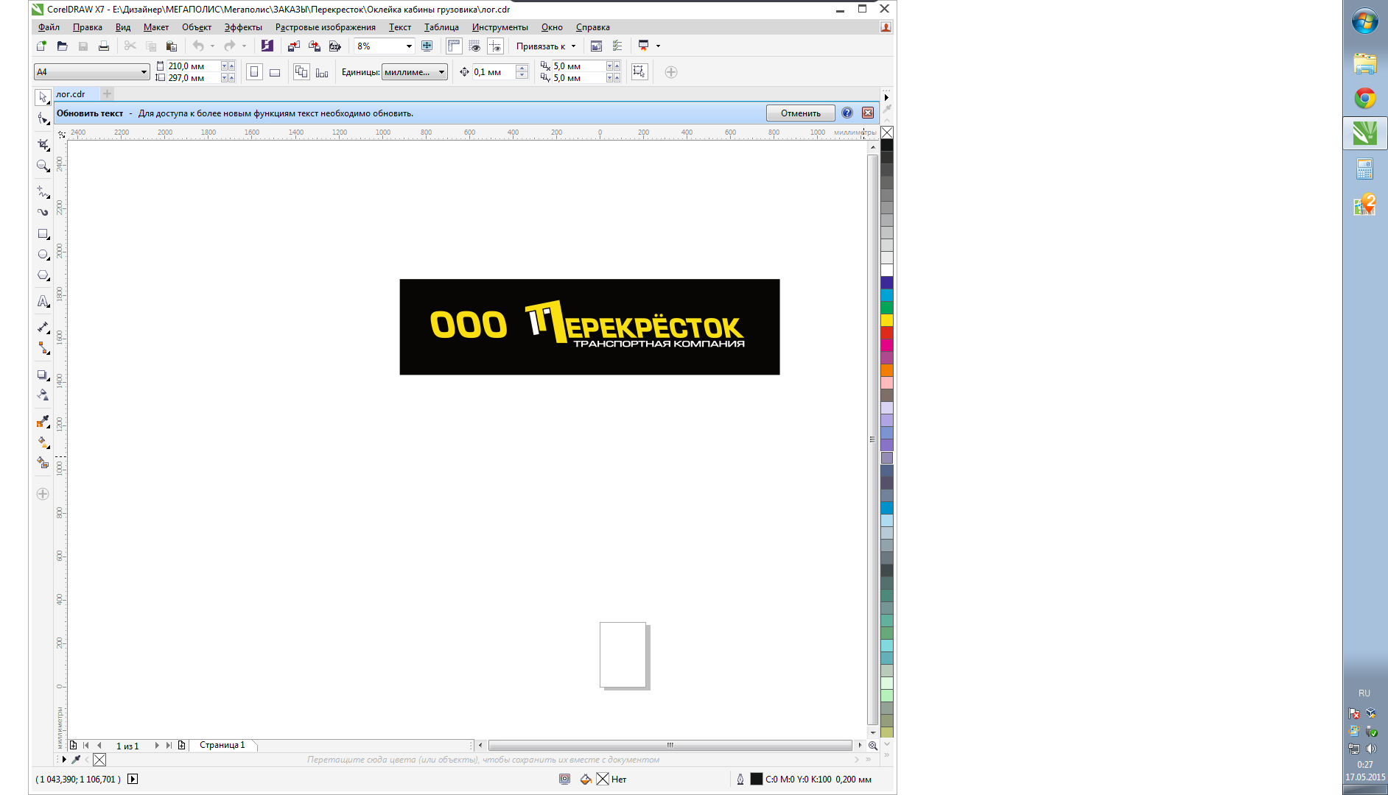This screenshot has height=795, width=1388.
Task: Click the horizontal scrollbar thumb
Action: (670, 745)
